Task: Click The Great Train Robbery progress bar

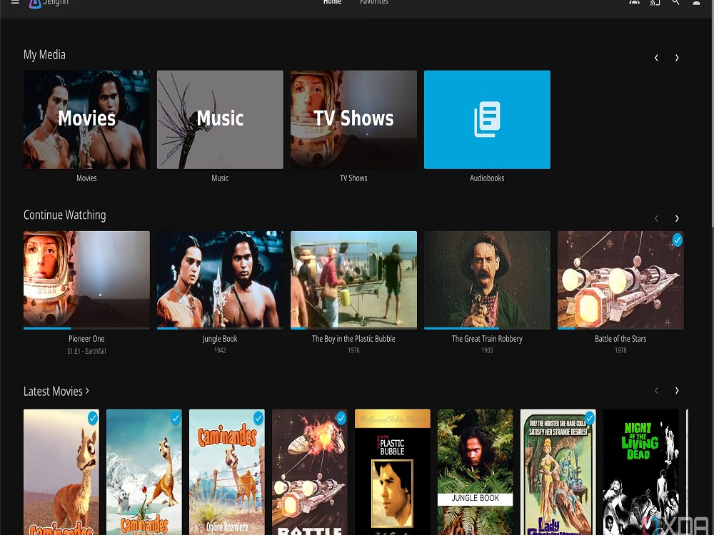Action: click(x=487, y=328)
